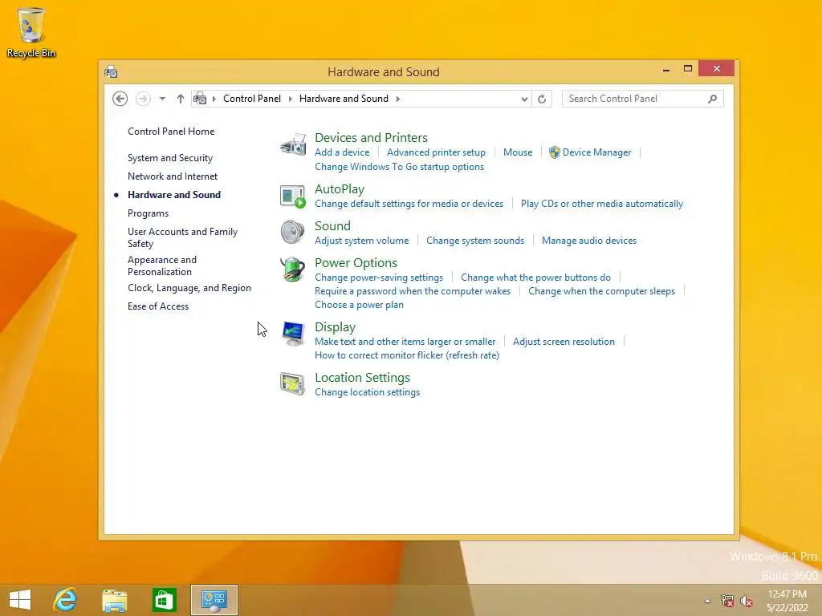Image resolution: width=822 pixels, height=616 pixels.
Task: Click the Power Options heading
Action: tap(356, 262)
